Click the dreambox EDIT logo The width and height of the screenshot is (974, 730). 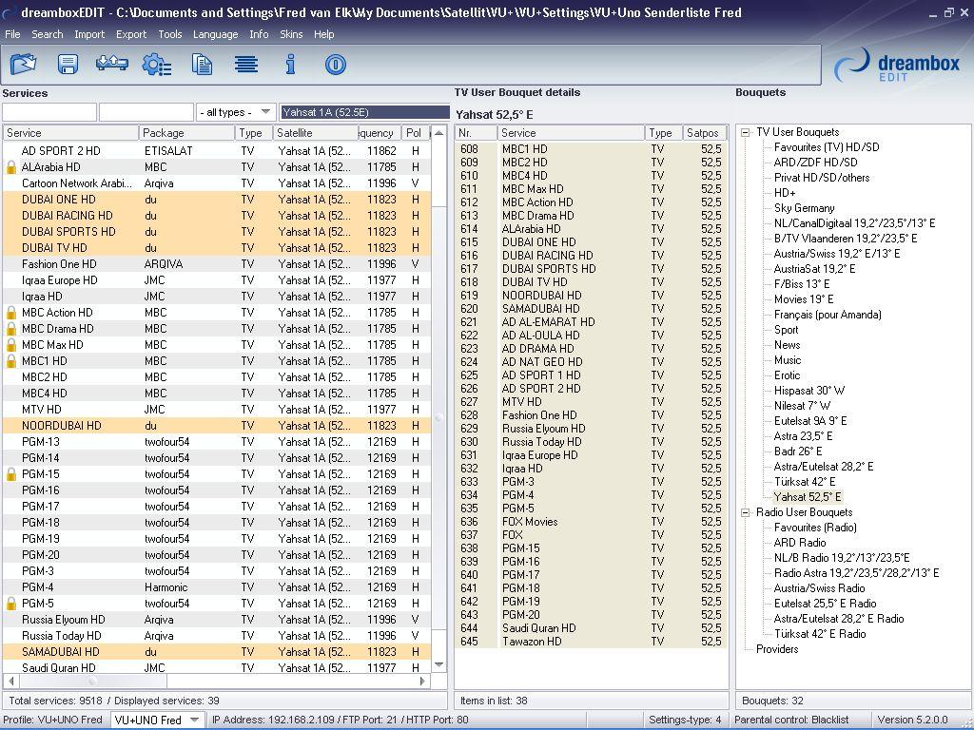coord(897,66)
